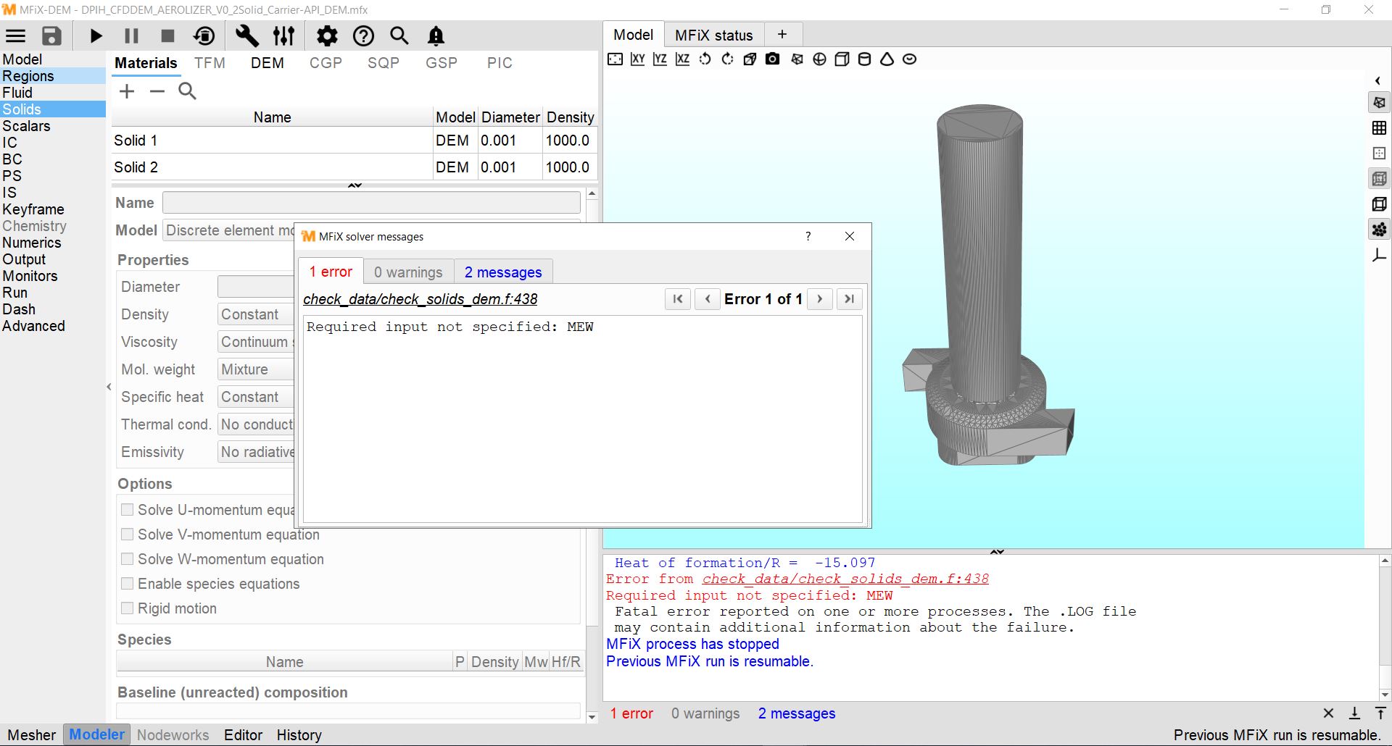The height and width of the screenshot is (746, 1392).
Task: Open help via question mark icon
Action: [x=363, y=36]
